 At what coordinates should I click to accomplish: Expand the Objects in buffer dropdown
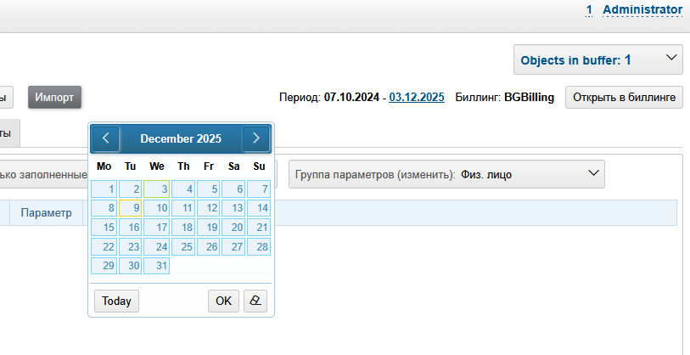click(597, 60)
